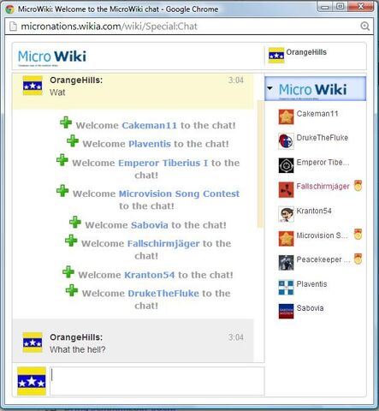The height and width of the screenshot is (411, 379).
Task: Open Plaventis link in welcome message
Action: (x=150, y=144)
